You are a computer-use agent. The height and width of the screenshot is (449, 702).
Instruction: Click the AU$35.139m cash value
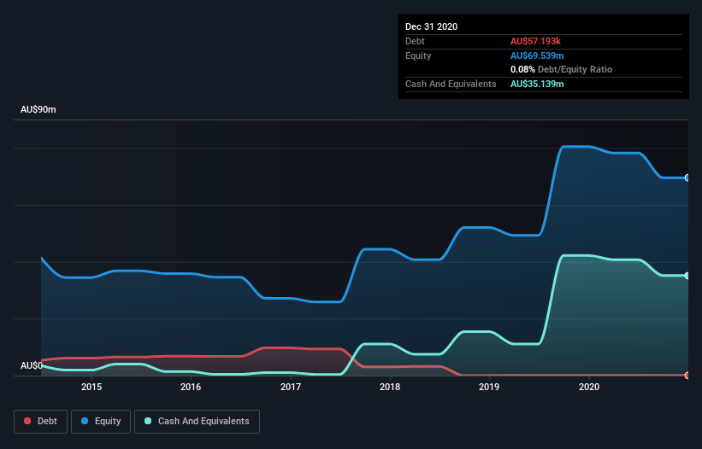click(x=537, y=84)
